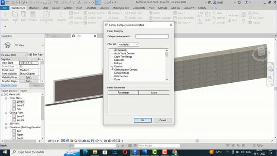Select the Wall tool in ribbon
The height and width of the screenshot is (156, 277).
(15, 16)
